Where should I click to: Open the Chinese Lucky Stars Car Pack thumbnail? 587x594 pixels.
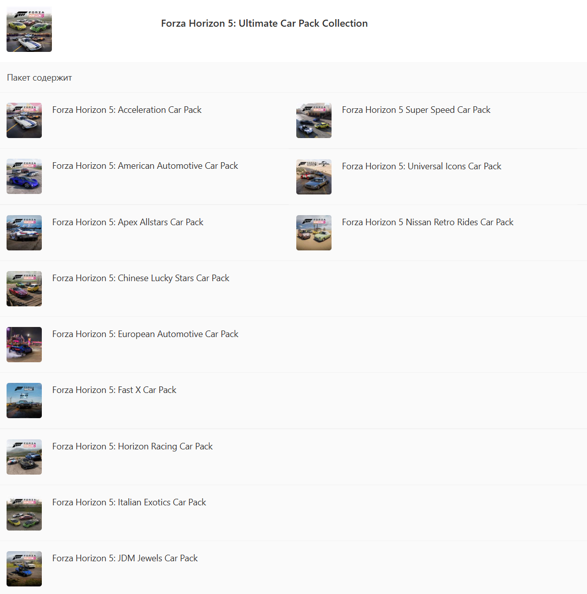(x=24, y=289)
